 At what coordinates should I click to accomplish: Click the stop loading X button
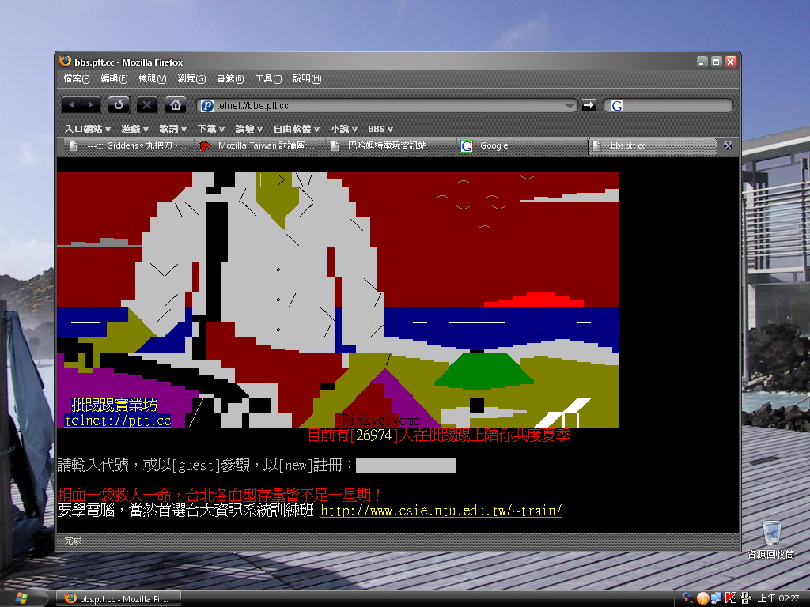pos(147,105)
